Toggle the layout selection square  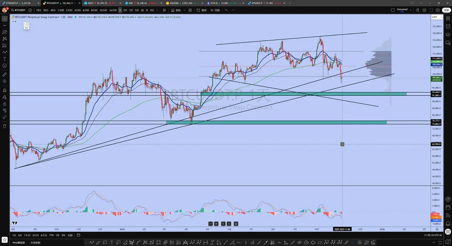click(x=393, y=10)
